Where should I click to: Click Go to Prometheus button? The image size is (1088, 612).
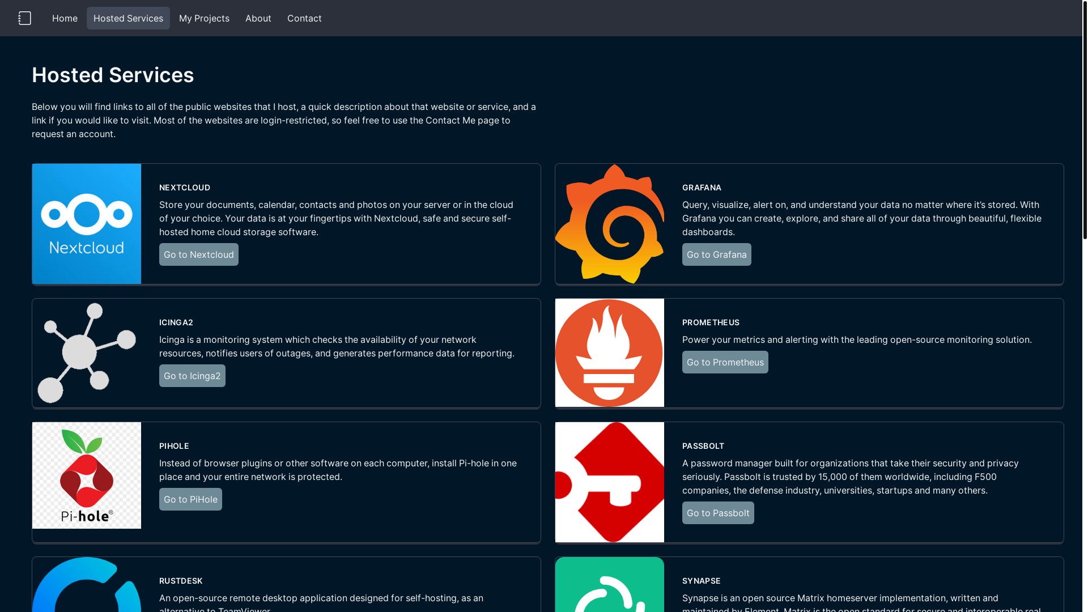click(725, 362)
